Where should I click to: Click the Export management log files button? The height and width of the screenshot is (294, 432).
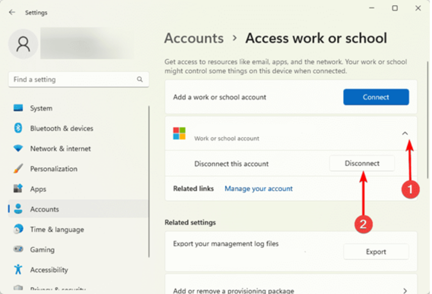(376, 252)
